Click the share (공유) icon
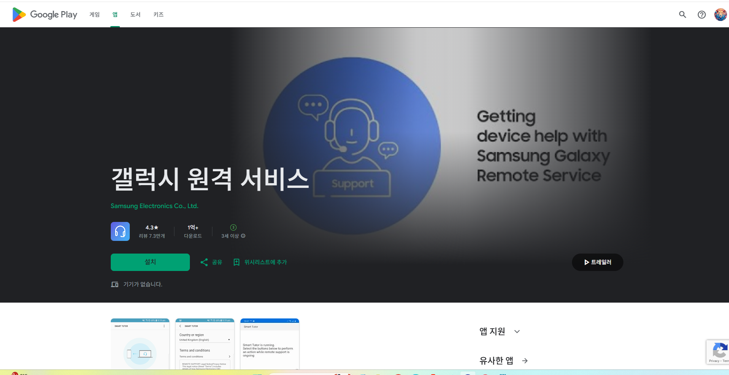Image resolution: width=729 pixels, height=375 pixels. pyautogui.click(x=204, y=262)
